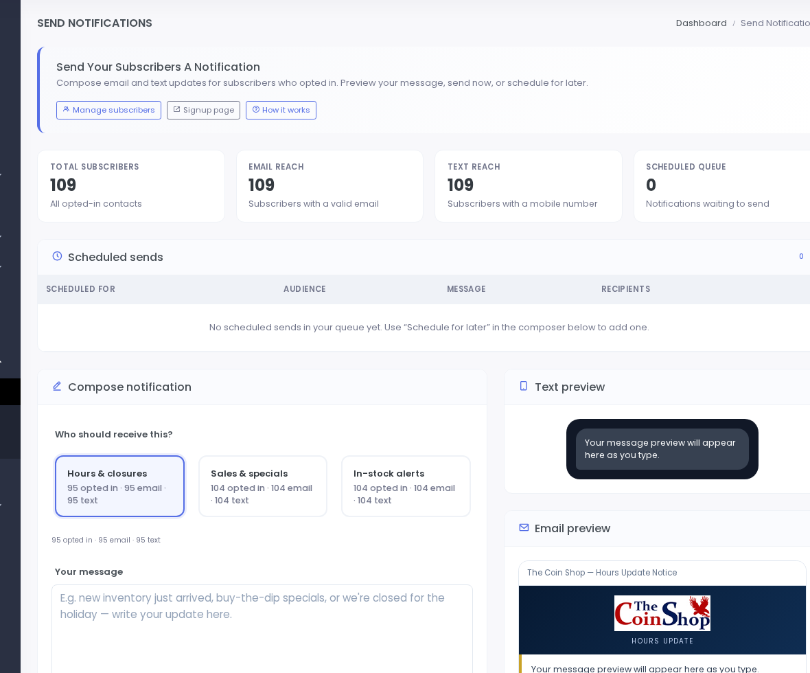Click the pencil icon beside Compose notification
Viewport: 810px width, 673px height.
[x=58, y=386]
